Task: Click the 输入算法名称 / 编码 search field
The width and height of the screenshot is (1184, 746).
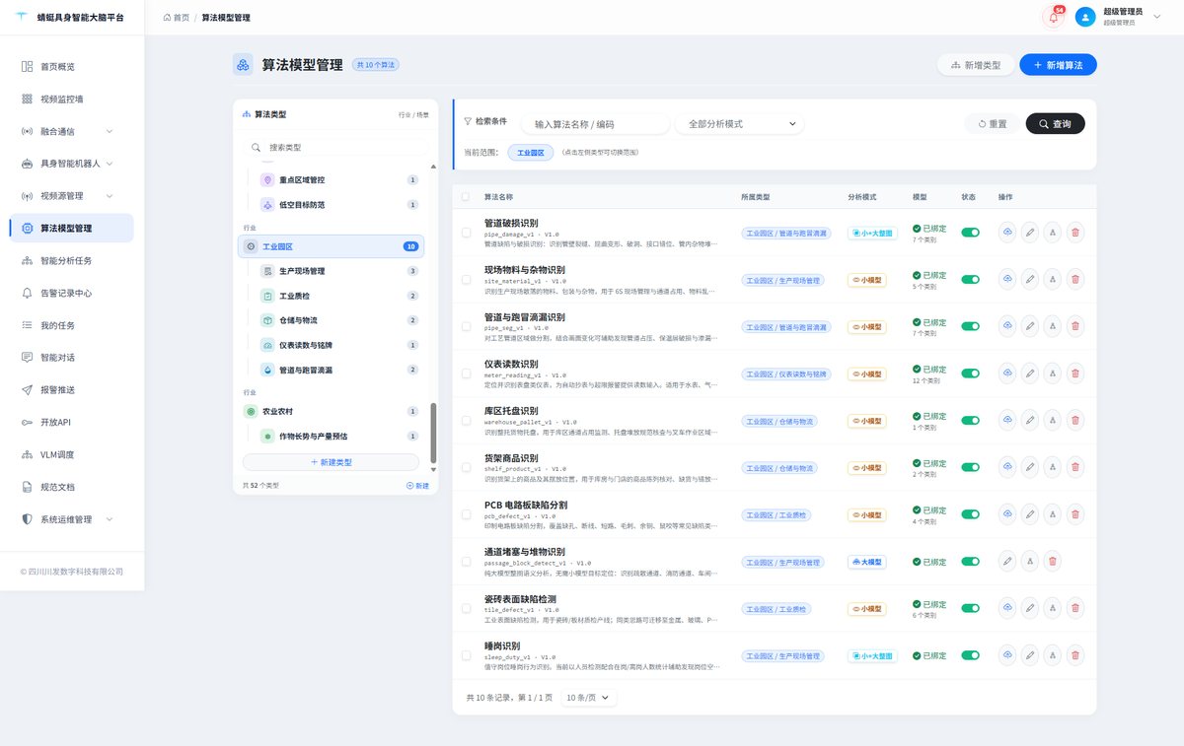Action: tap(595, 124)
